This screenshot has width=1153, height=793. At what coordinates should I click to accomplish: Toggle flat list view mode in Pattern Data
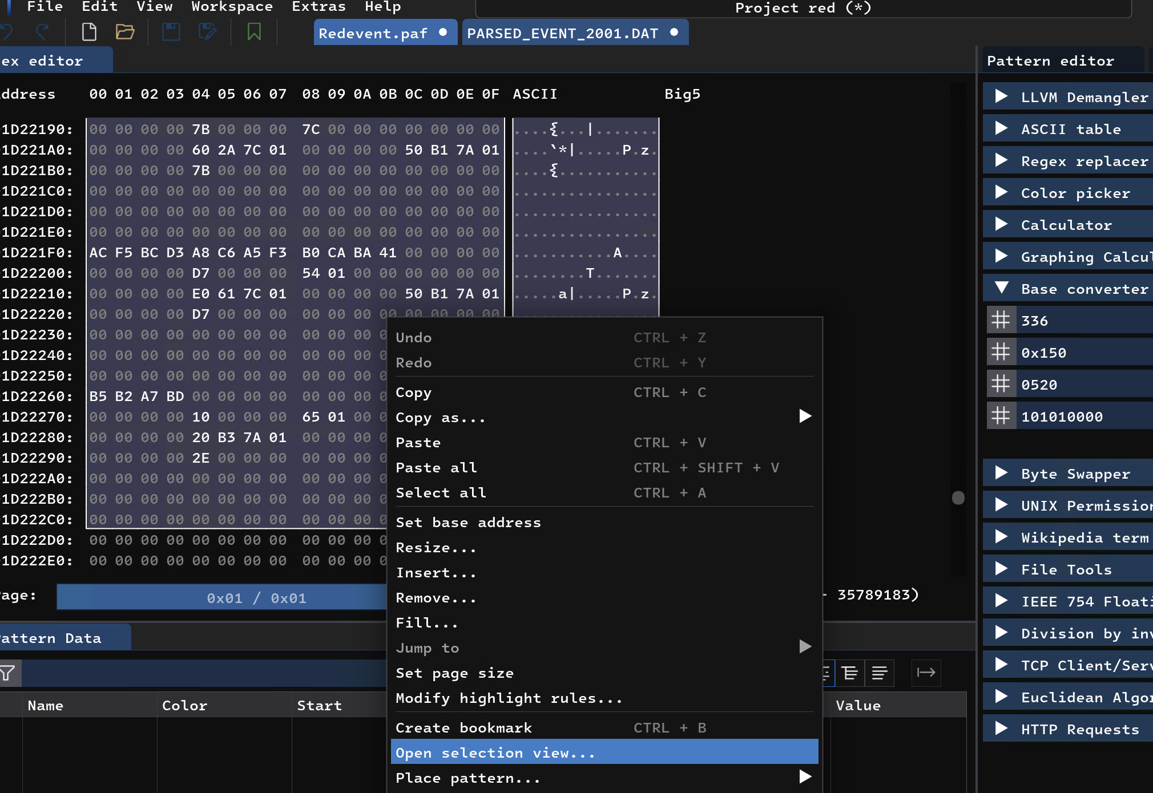pyautogui.click(x=880, y=673)
